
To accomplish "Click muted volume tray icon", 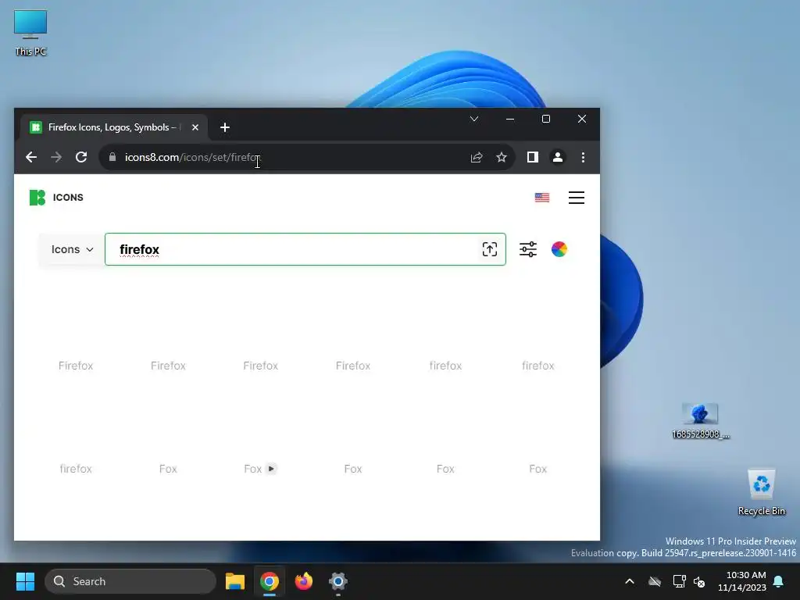I will (x=699, y=581).
